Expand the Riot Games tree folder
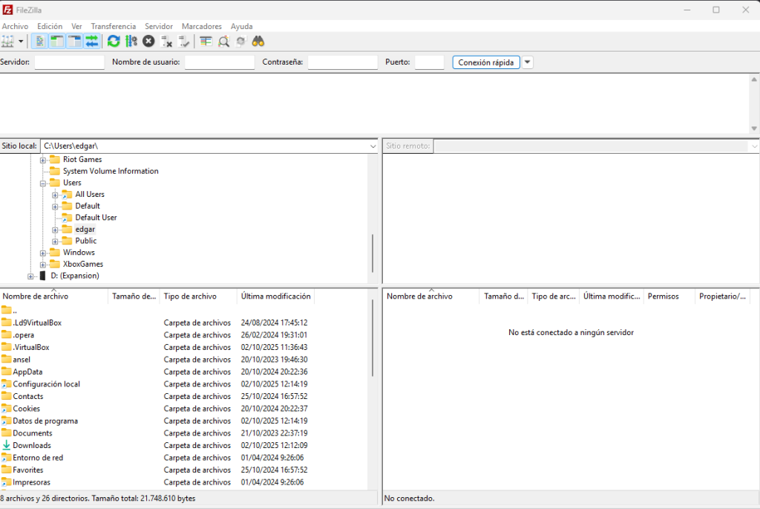 [x=44, y=160]
